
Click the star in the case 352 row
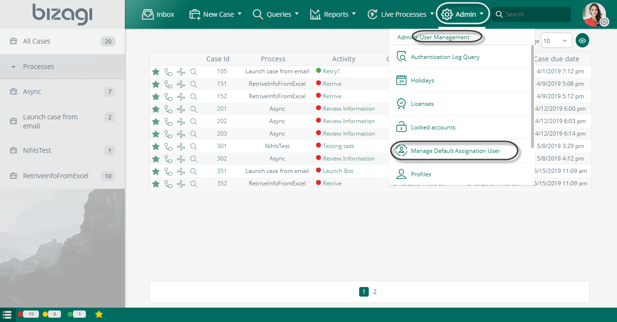tap(156, 184)
